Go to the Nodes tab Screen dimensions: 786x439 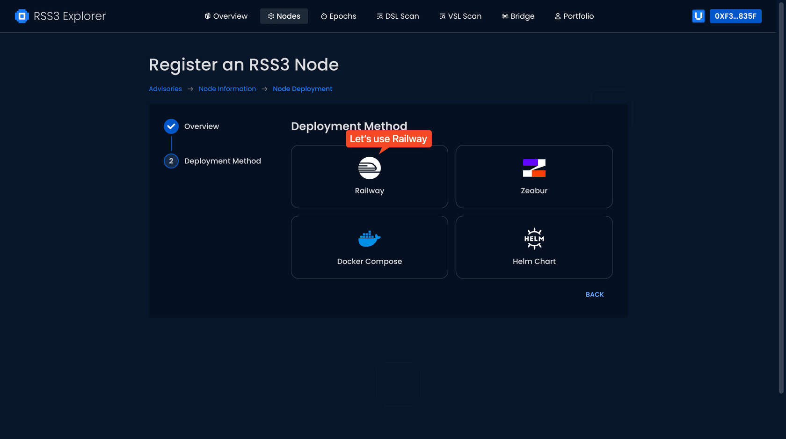284,16
